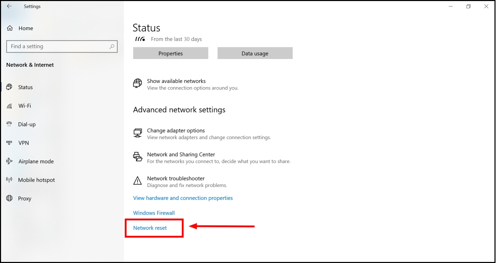Select Status in the sidebar
Image resolution: width=496 pixels, height=263 pixels.
point(26,87)
